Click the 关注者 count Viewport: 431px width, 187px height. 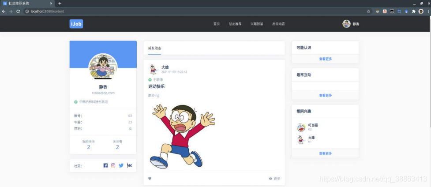pos(117,147)
